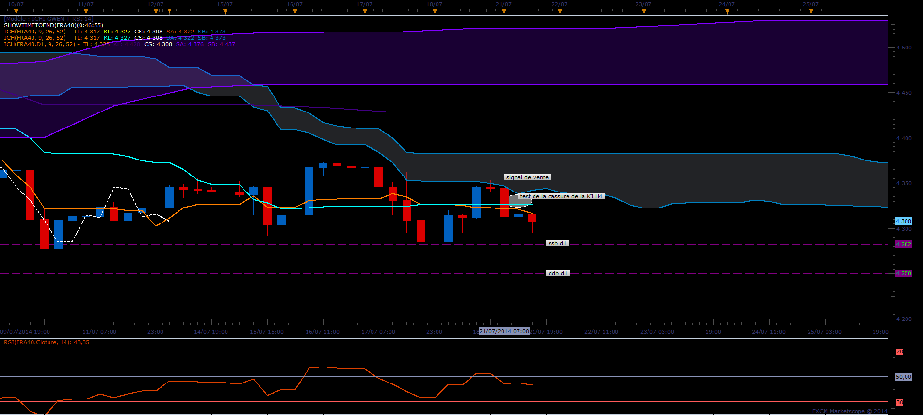Image resolution: width=923 pixels, height=415 pixels.
Task: Click the SHOWTIMETOEND(FRA40) indicator label
Action: pos(53,25)
